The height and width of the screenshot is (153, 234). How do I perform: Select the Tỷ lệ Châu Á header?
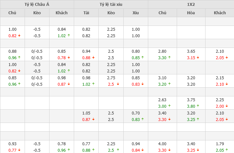(37, 4)
